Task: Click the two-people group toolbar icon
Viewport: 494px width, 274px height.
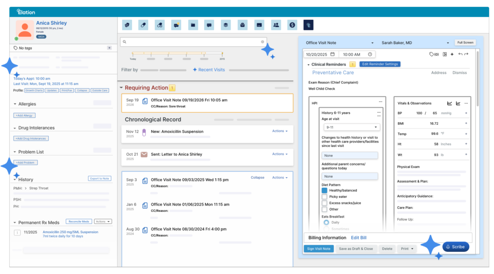Action: pos(276,25)
